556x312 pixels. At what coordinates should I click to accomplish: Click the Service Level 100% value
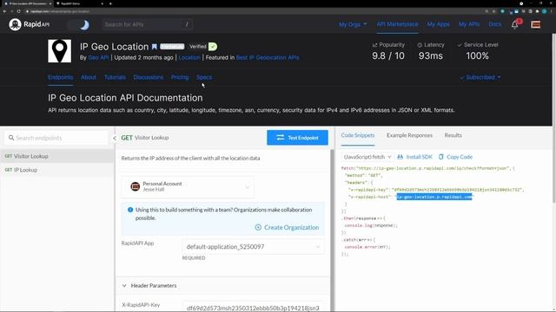[x=477, y=55]
